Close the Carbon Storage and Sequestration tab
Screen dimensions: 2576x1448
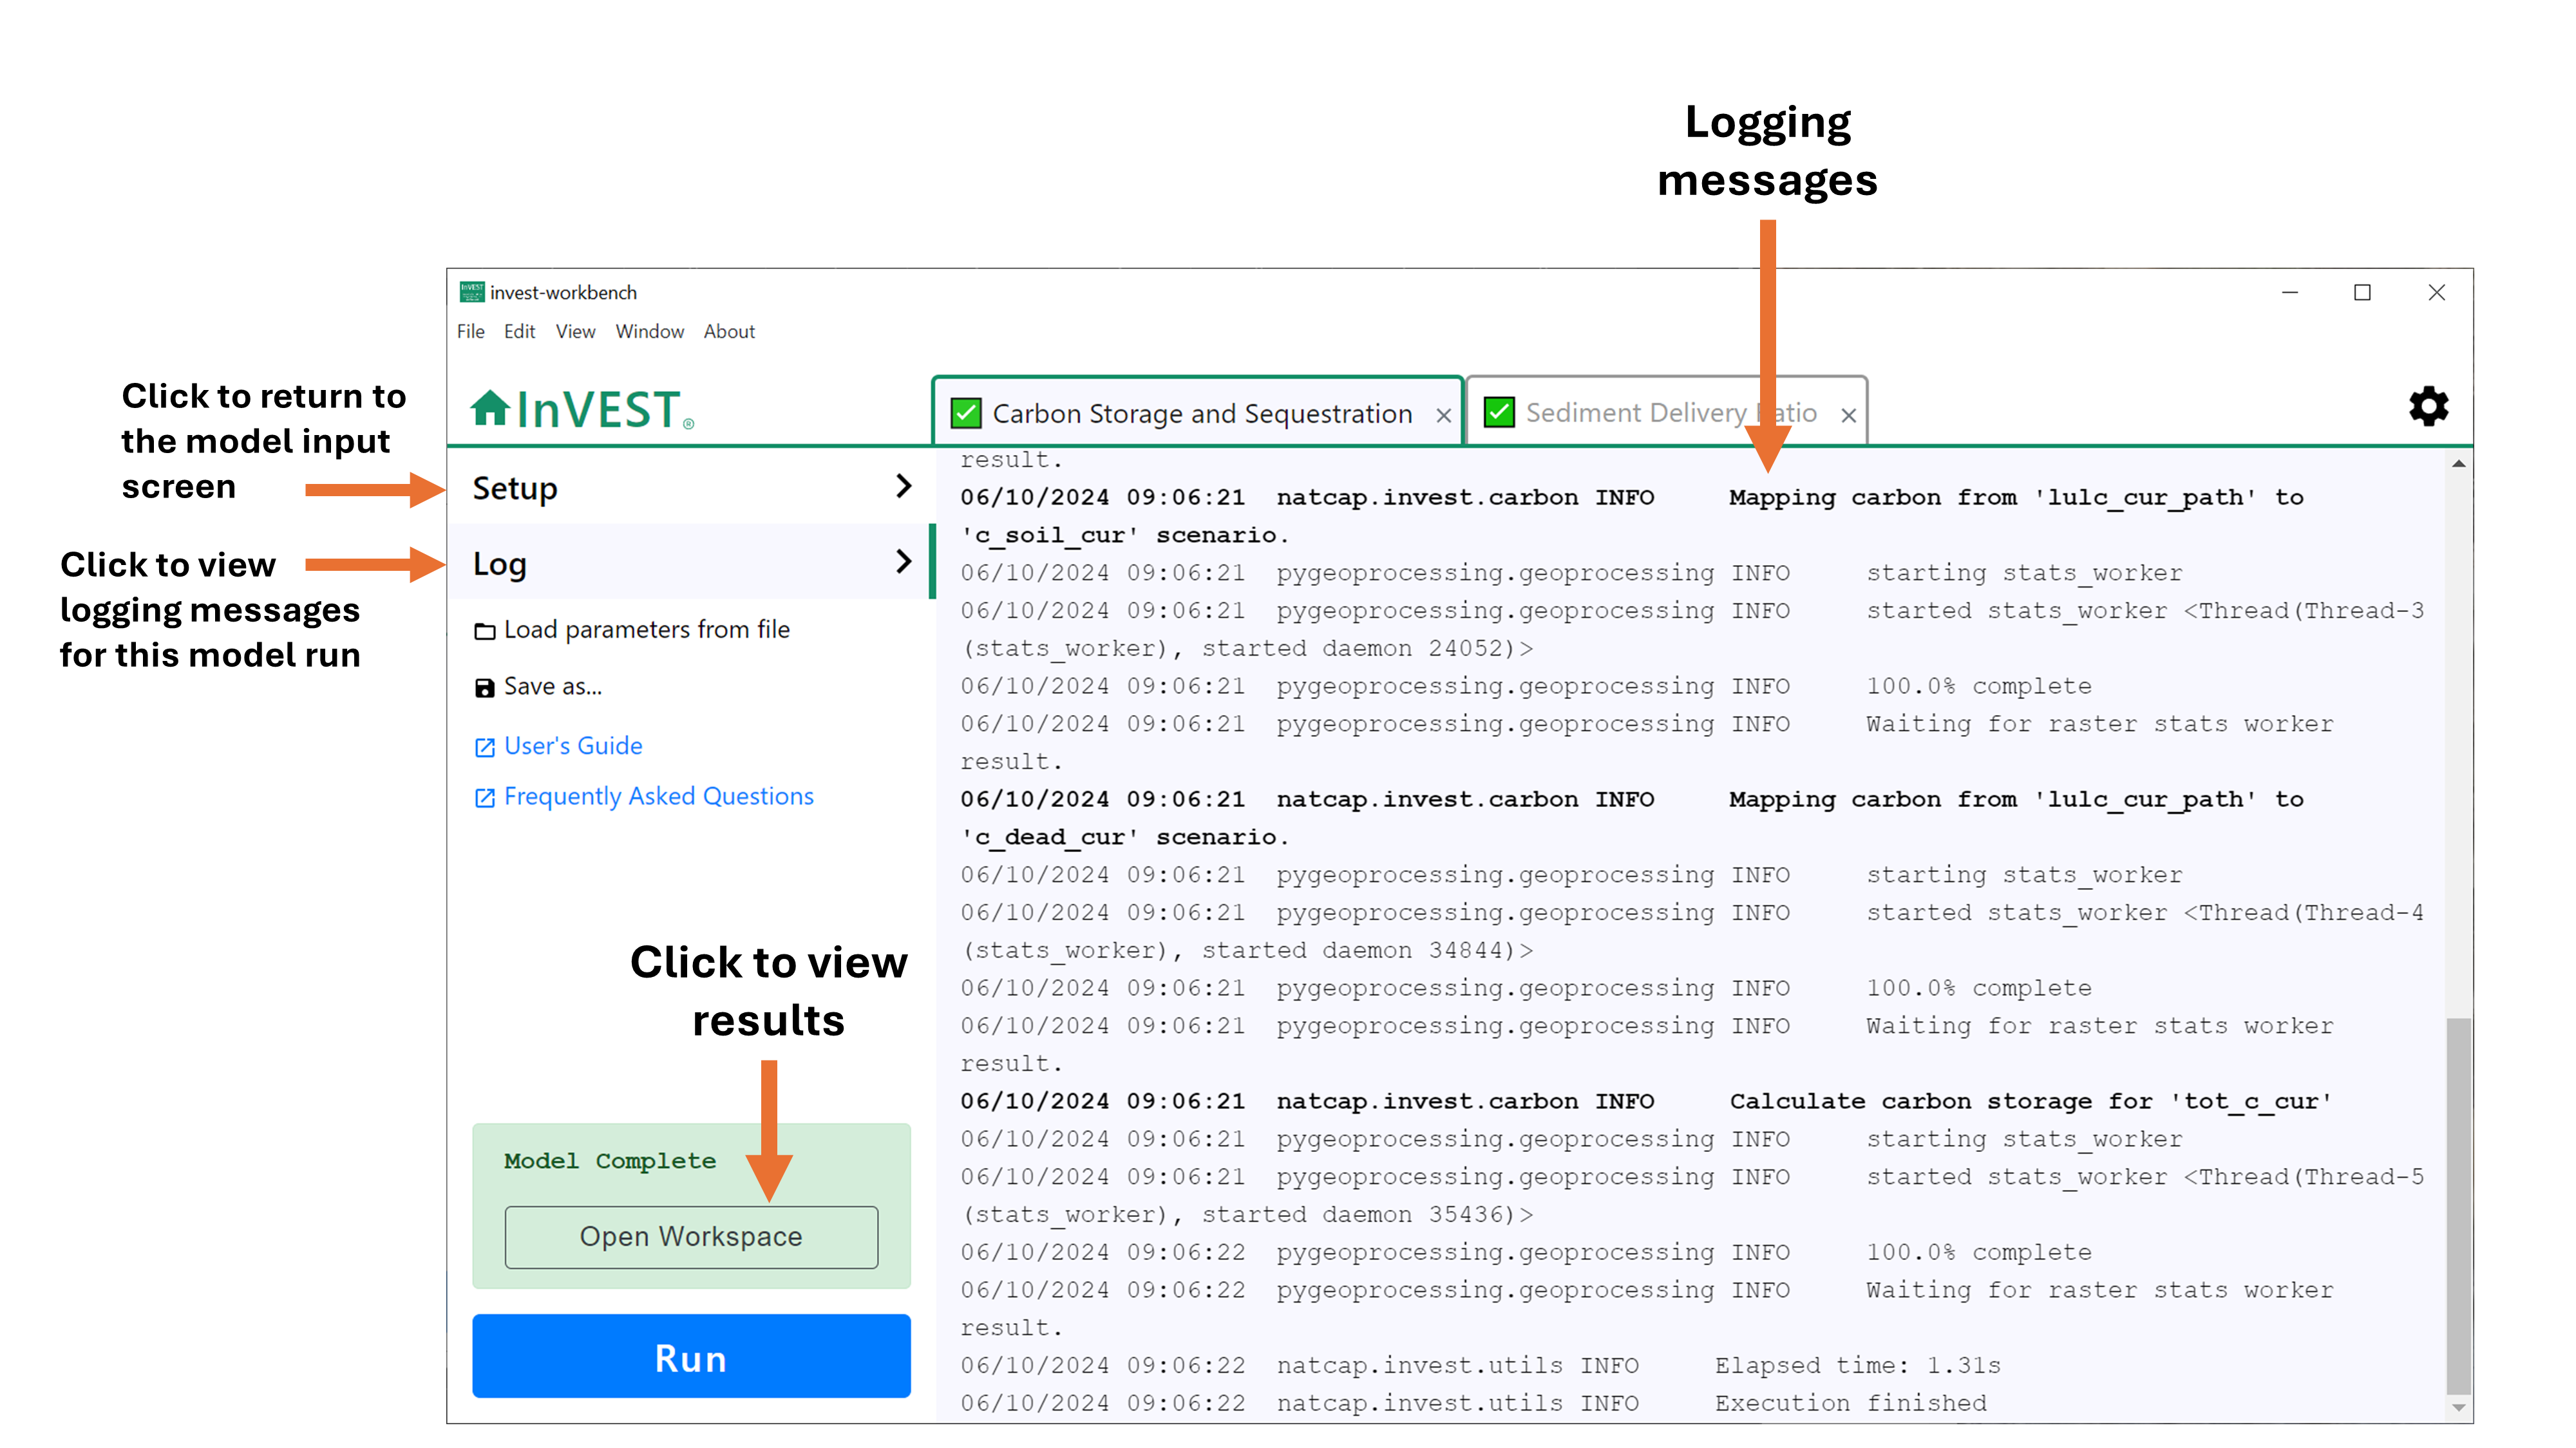coord(1443,416)
